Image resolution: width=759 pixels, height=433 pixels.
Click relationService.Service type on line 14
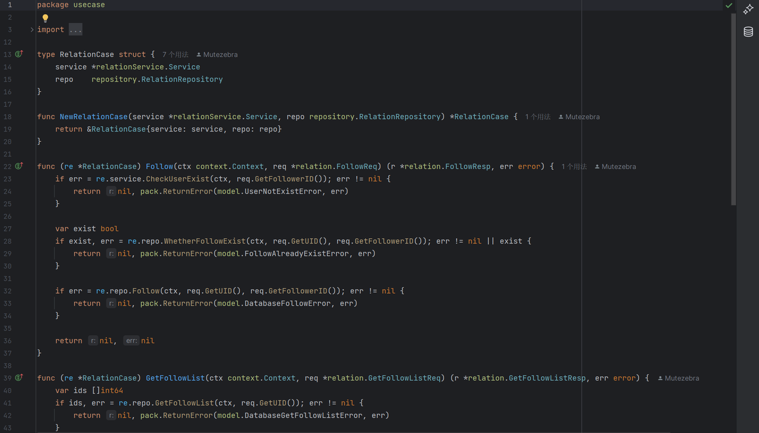point(148,67)
